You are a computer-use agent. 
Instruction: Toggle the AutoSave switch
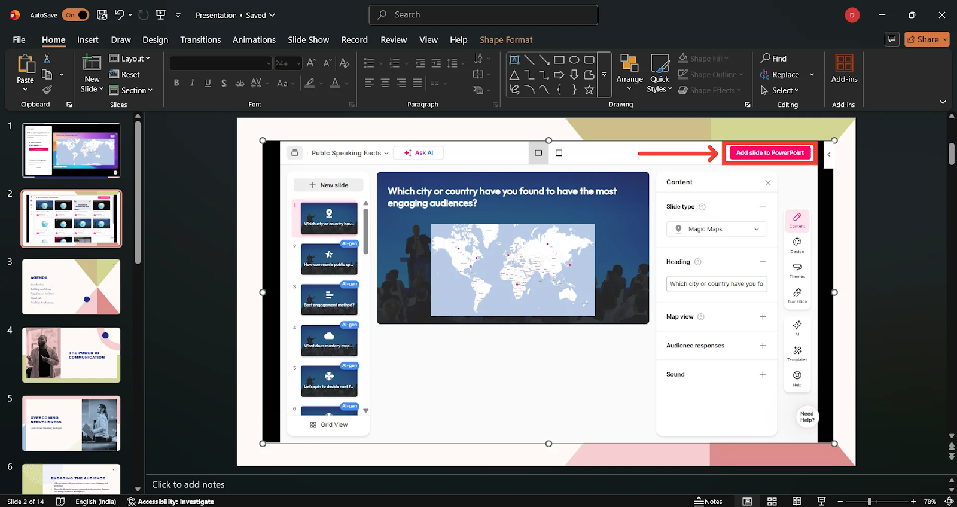tap(75, 15)
